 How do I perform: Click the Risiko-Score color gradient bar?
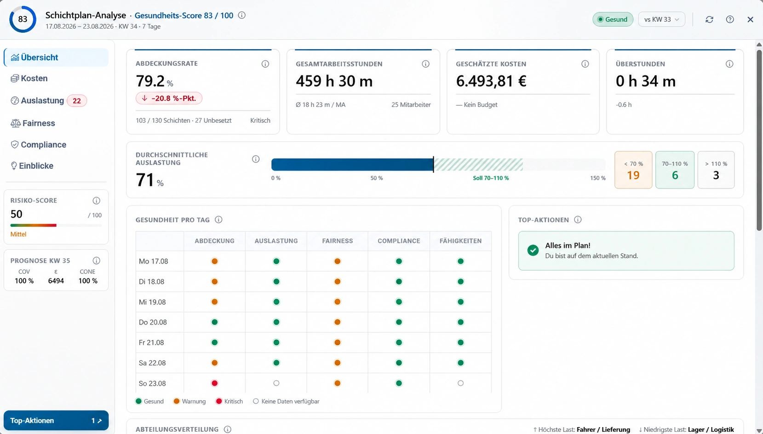56,226
